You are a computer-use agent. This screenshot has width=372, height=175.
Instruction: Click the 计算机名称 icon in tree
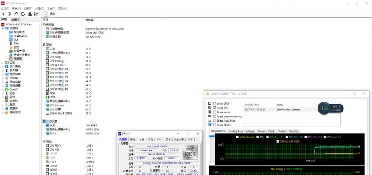coord(11,36)
